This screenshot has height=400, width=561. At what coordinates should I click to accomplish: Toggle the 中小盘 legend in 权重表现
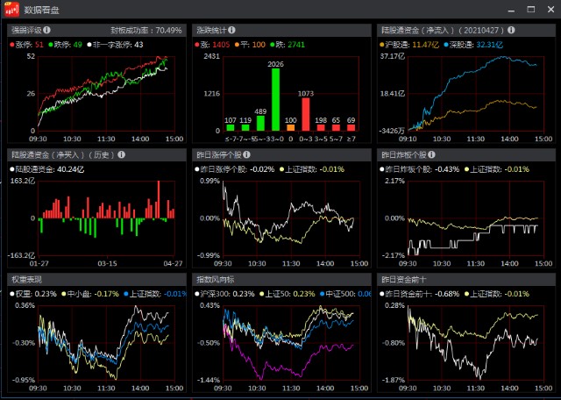[x=76, y=293]
